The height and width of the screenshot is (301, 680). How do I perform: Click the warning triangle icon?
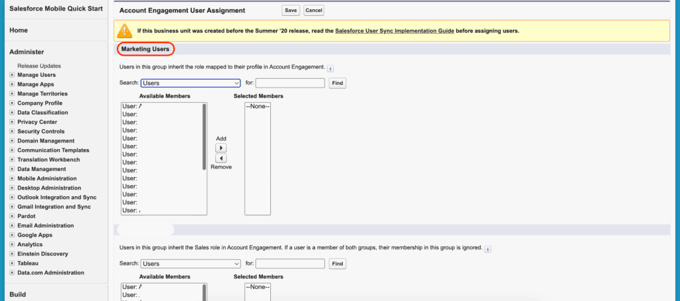tap(126, 30)
